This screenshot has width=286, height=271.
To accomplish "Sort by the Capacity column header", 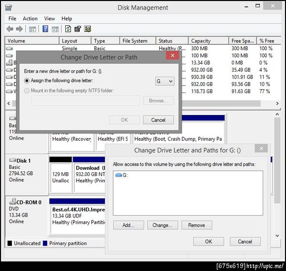I will tap(208, 41).
